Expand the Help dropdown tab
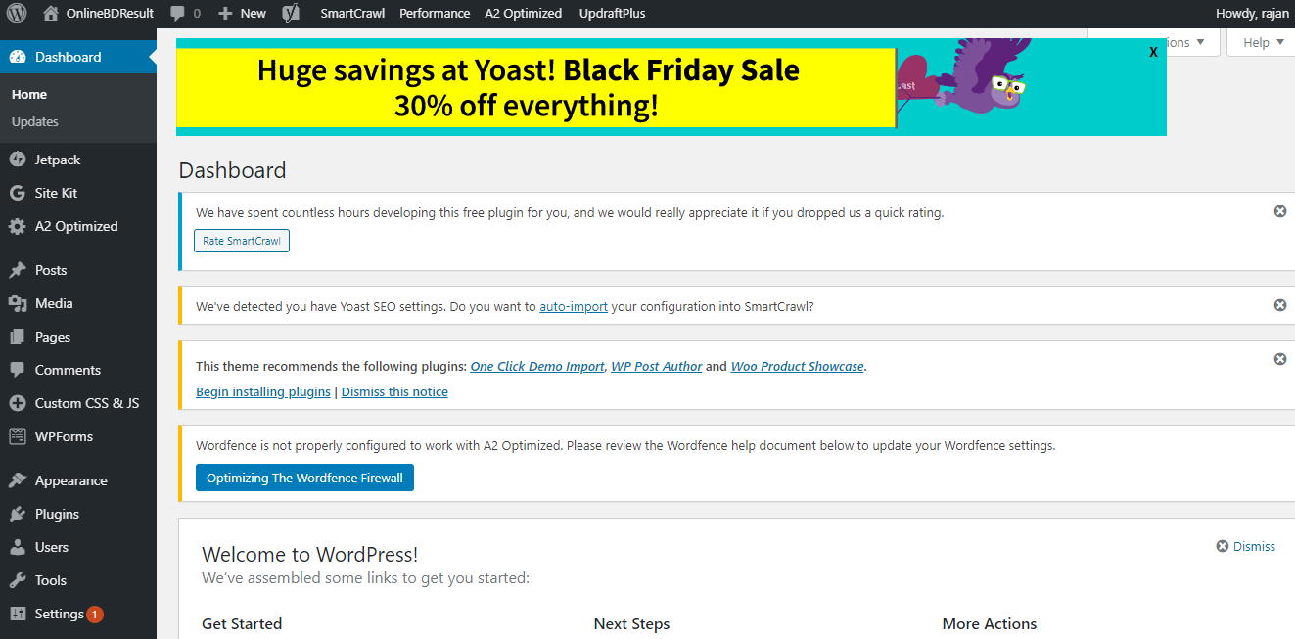 (1262, 42)
